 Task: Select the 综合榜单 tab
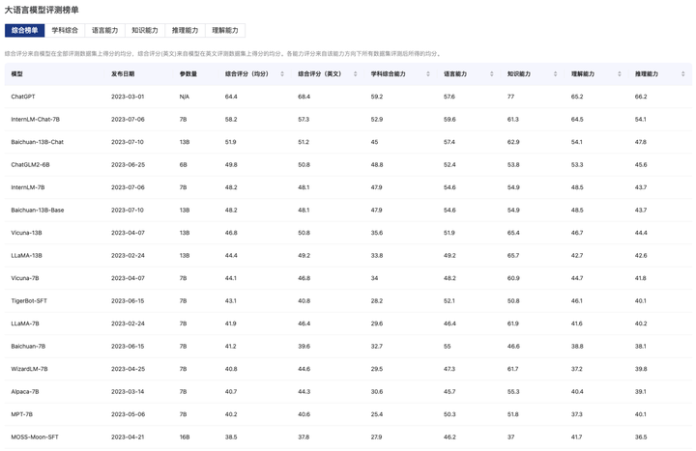point(25,30)
